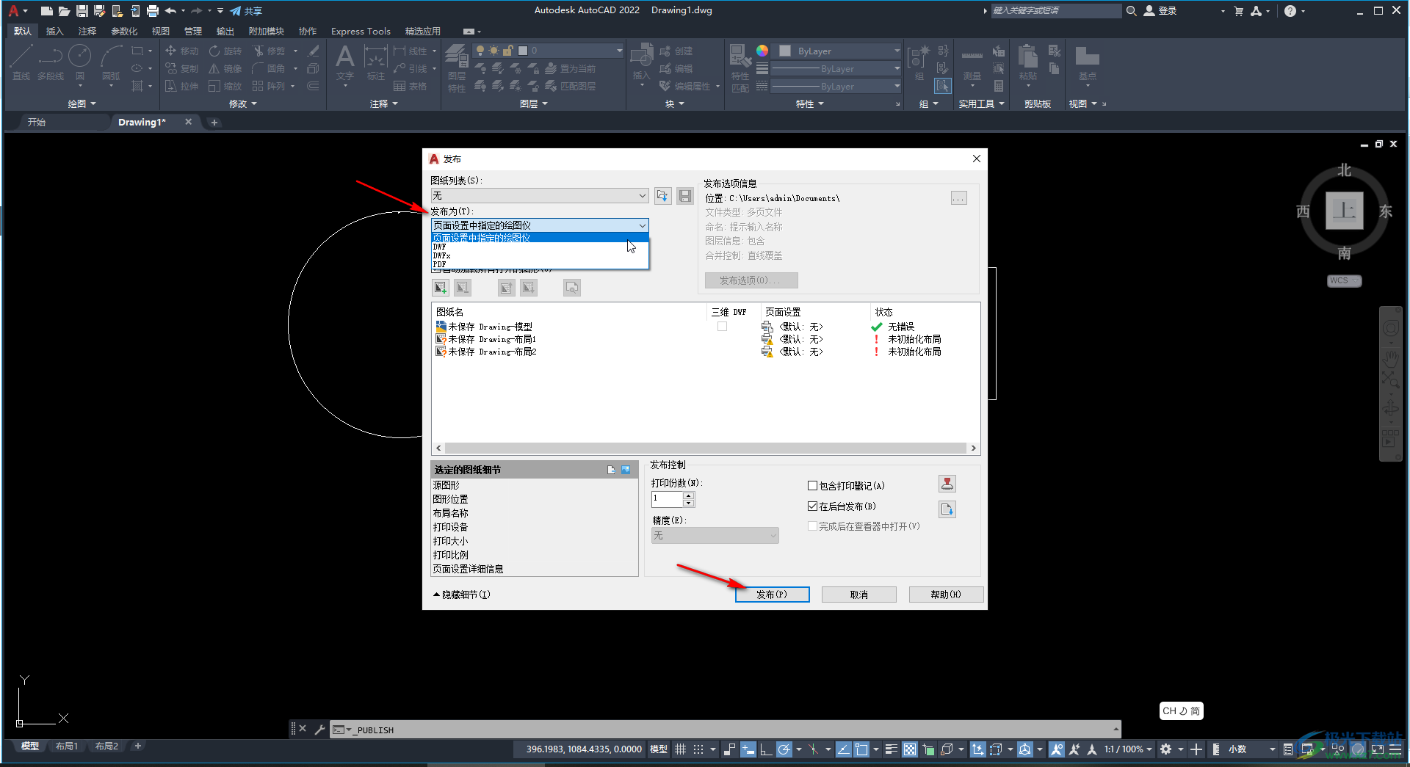Select the Line tool in ribbon
Image resolution: width=1410 pixels, height=767 pixels.
tap(21, 57)
